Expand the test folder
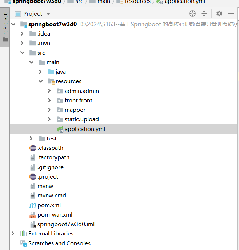The image size is (239, 250). click(31, 138)
